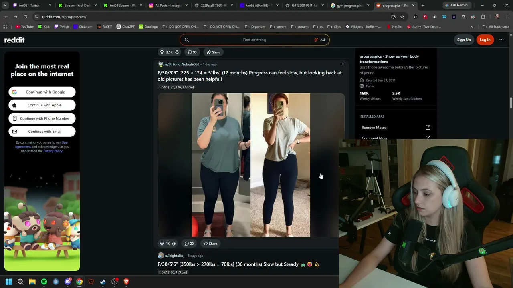Switch to the gym progress photos Google tab
Screen dimensions: 513x288
coord(350,5)
